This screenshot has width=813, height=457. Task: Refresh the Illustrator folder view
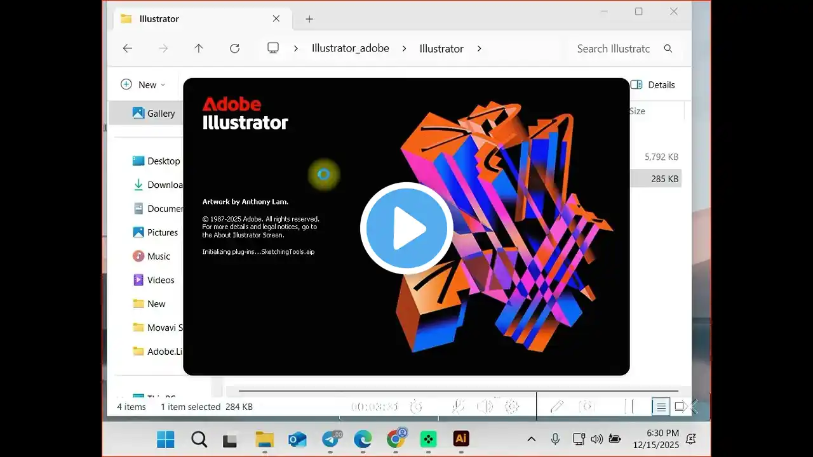(234, 48)
